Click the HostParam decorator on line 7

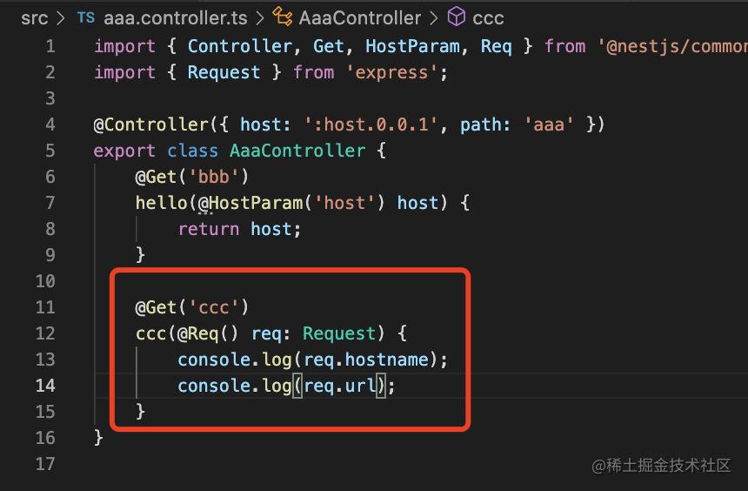coord(250,203)
